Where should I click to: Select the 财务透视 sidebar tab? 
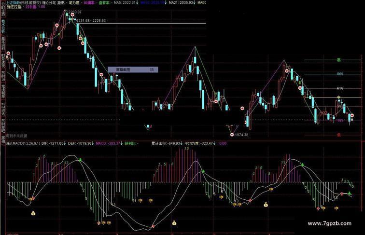[x=3, y=61]
